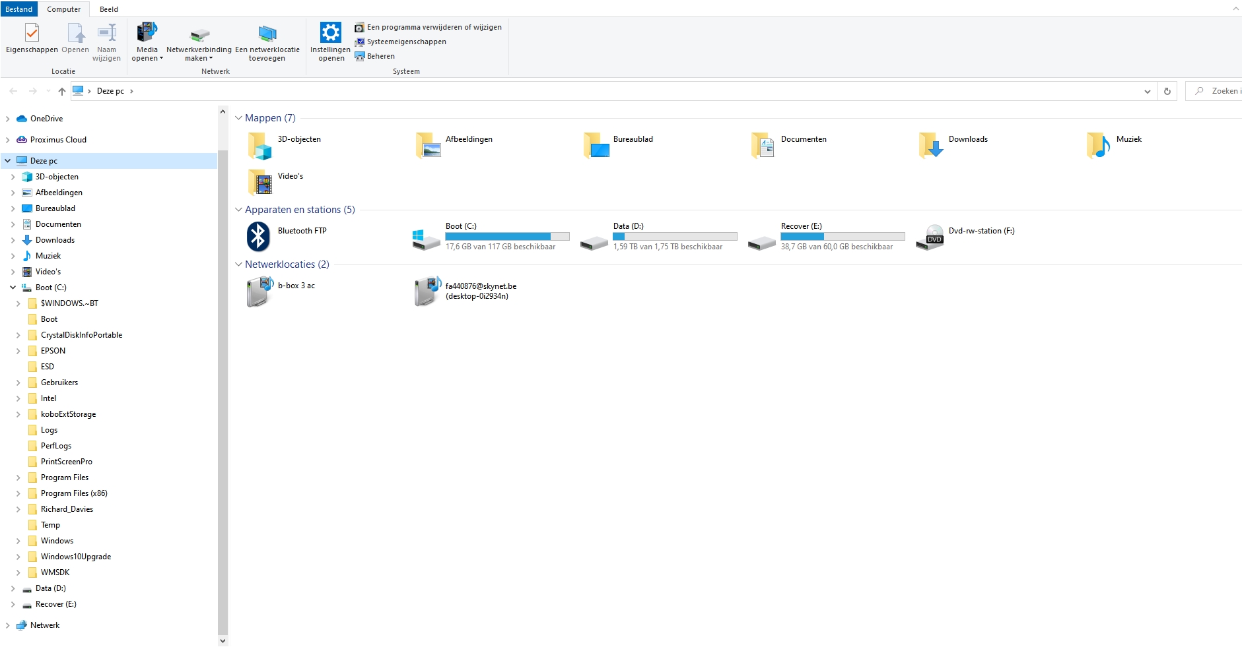1242x647 pixels.
Task: Open the Instellingen openen gear icon
Action: click(330, 33)
